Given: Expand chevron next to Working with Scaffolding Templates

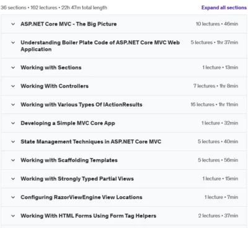Looking at the screenshot, I should point(13,160).
